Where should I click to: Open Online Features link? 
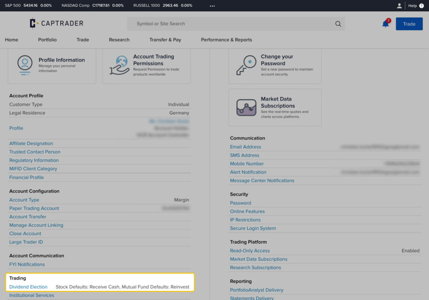coord(247,212)
